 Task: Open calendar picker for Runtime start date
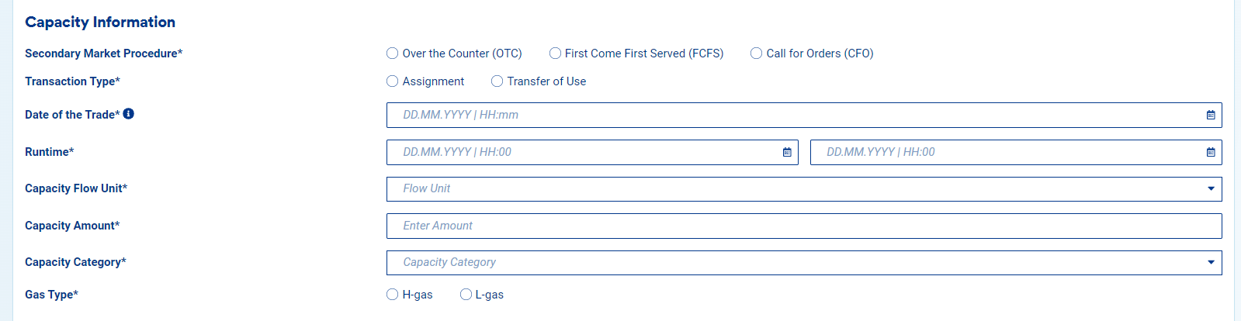[x=787, y=152]
